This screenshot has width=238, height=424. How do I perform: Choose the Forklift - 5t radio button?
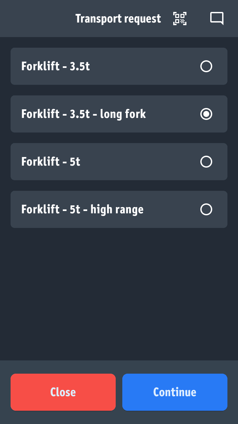coord(206,162)
